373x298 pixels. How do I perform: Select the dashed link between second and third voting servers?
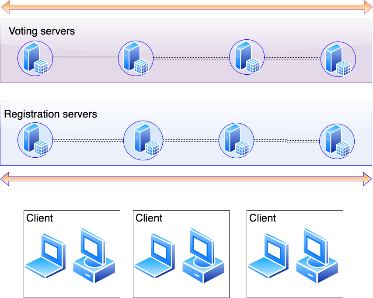191,58
